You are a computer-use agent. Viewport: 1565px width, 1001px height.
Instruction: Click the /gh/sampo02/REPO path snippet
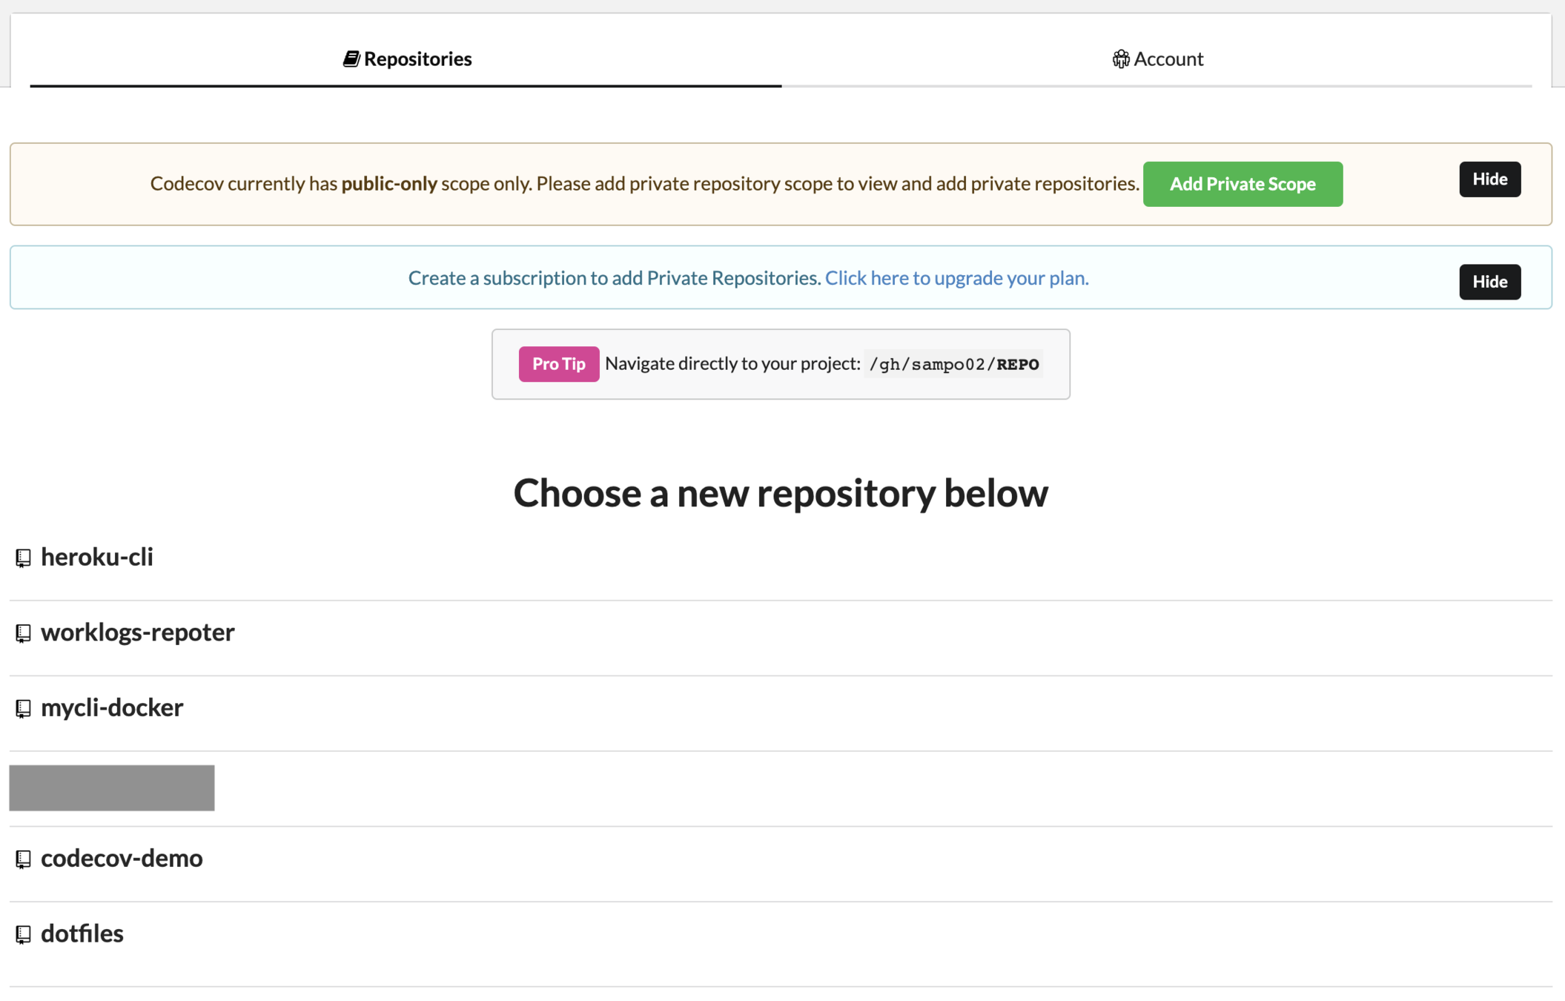953,364
